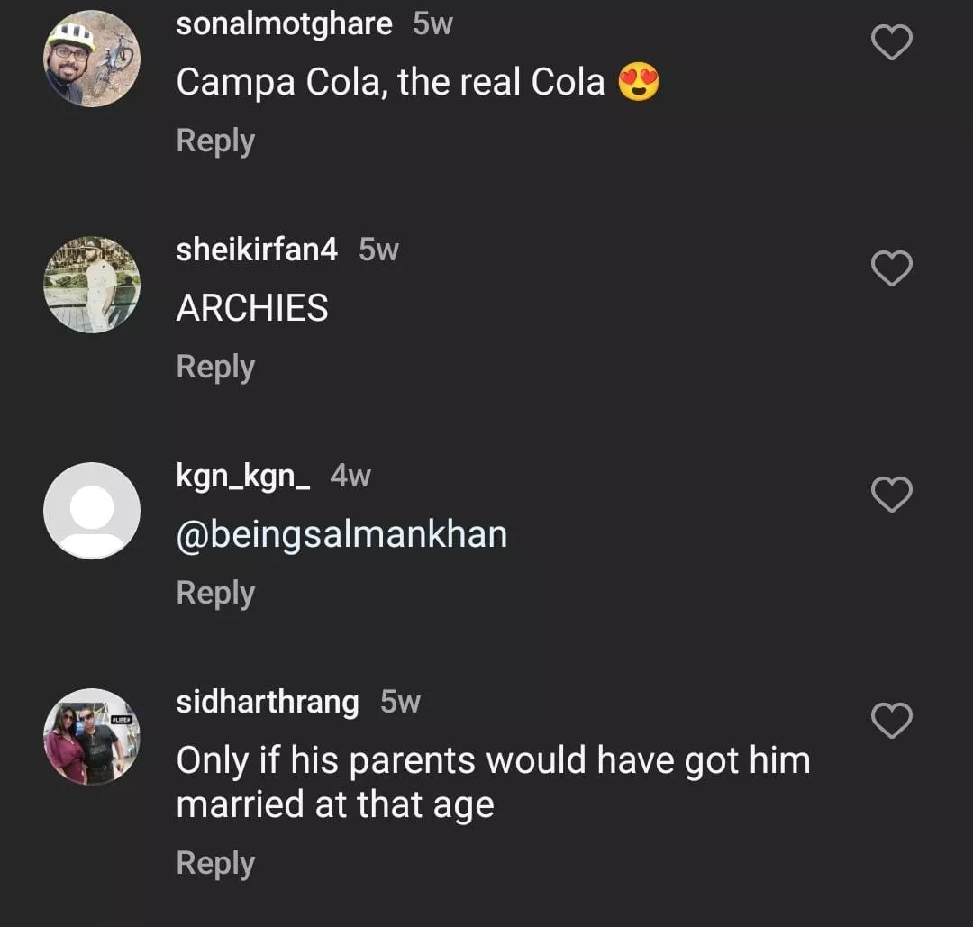973x927 pixels.
Task: Like sonalmotghare's Campa Cola comment
Action: (x=892, y=43)
